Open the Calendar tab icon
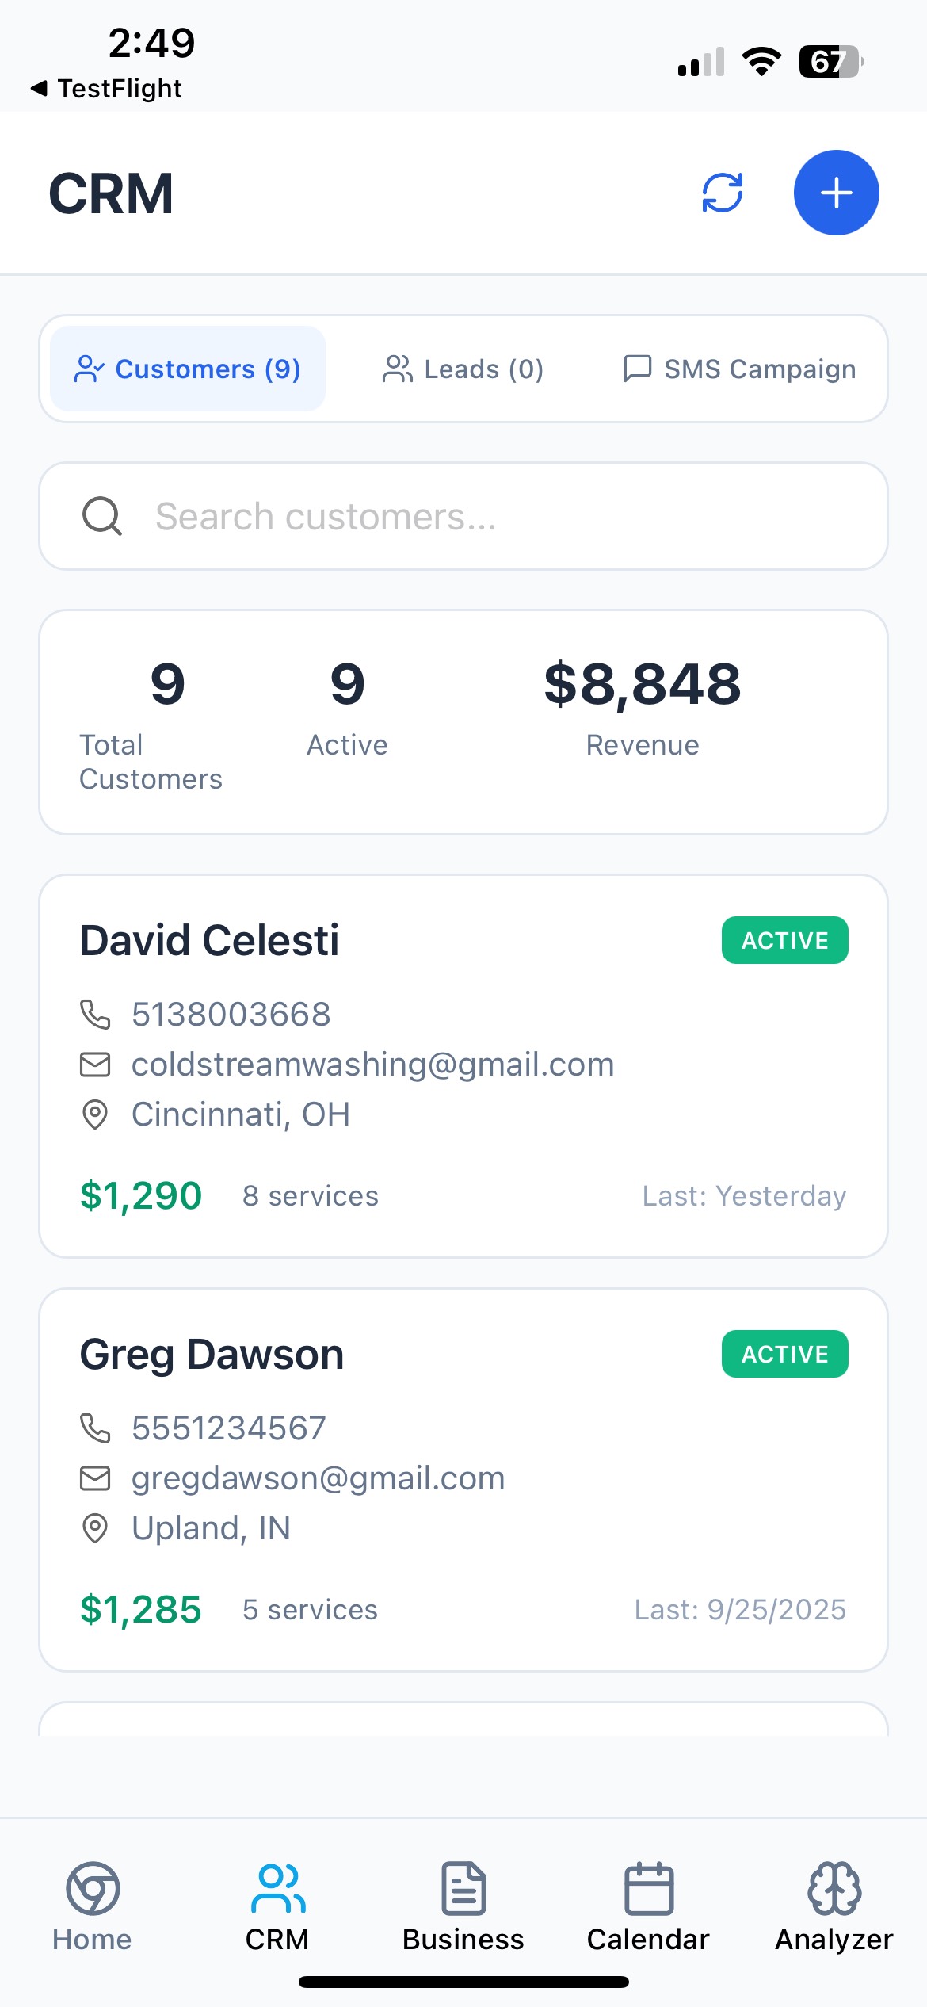 648,1889
